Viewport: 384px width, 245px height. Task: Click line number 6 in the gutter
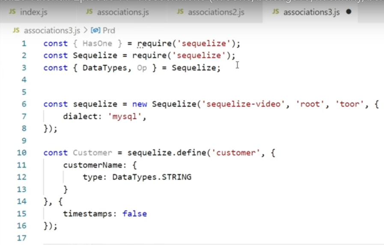24,104
